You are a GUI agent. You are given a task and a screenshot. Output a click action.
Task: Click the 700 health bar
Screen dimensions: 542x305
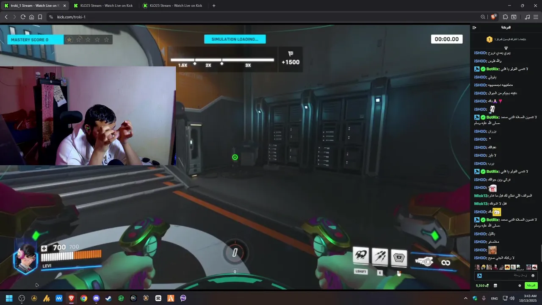pos(71,256)
